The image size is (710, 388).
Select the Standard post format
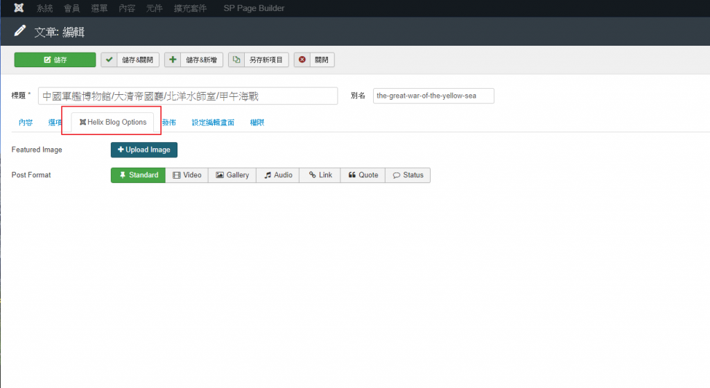pyautogui.click(x=138, y=175)
